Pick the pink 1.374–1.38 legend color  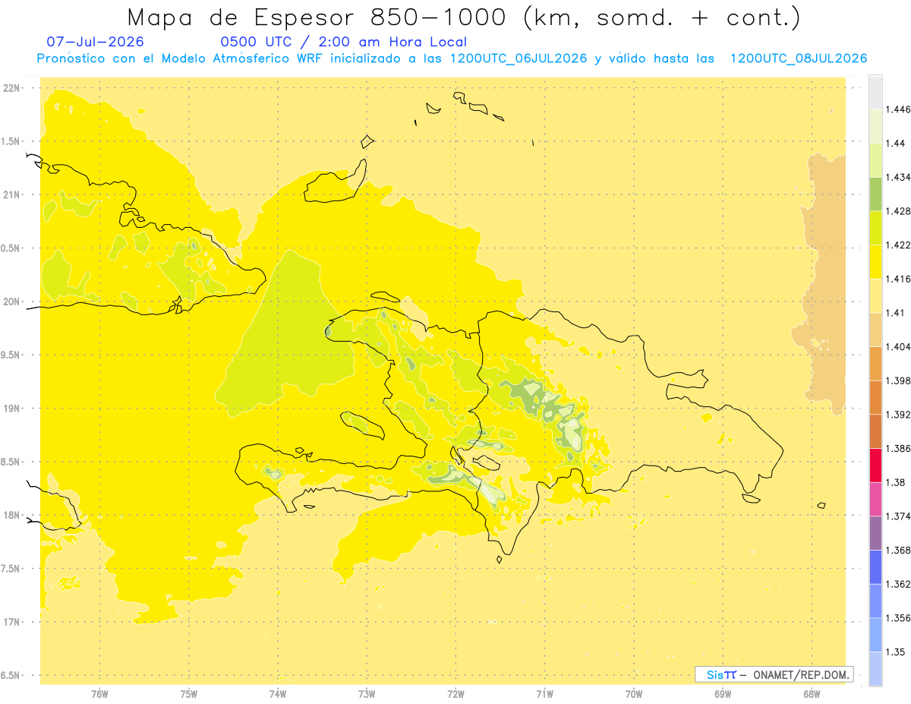875,499
